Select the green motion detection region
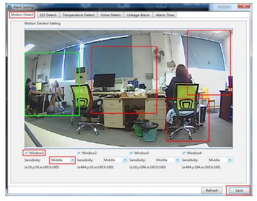 pyautogui.click(x=52, y=84)
